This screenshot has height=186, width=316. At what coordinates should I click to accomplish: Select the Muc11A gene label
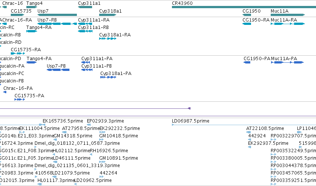click(280, 11)
